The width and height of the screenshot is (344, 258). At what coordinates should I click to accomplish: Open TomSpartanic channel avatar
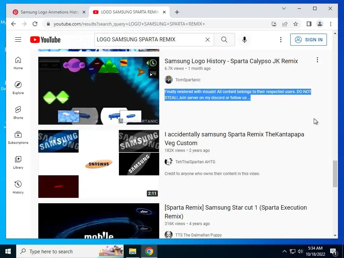pos(169,80)
